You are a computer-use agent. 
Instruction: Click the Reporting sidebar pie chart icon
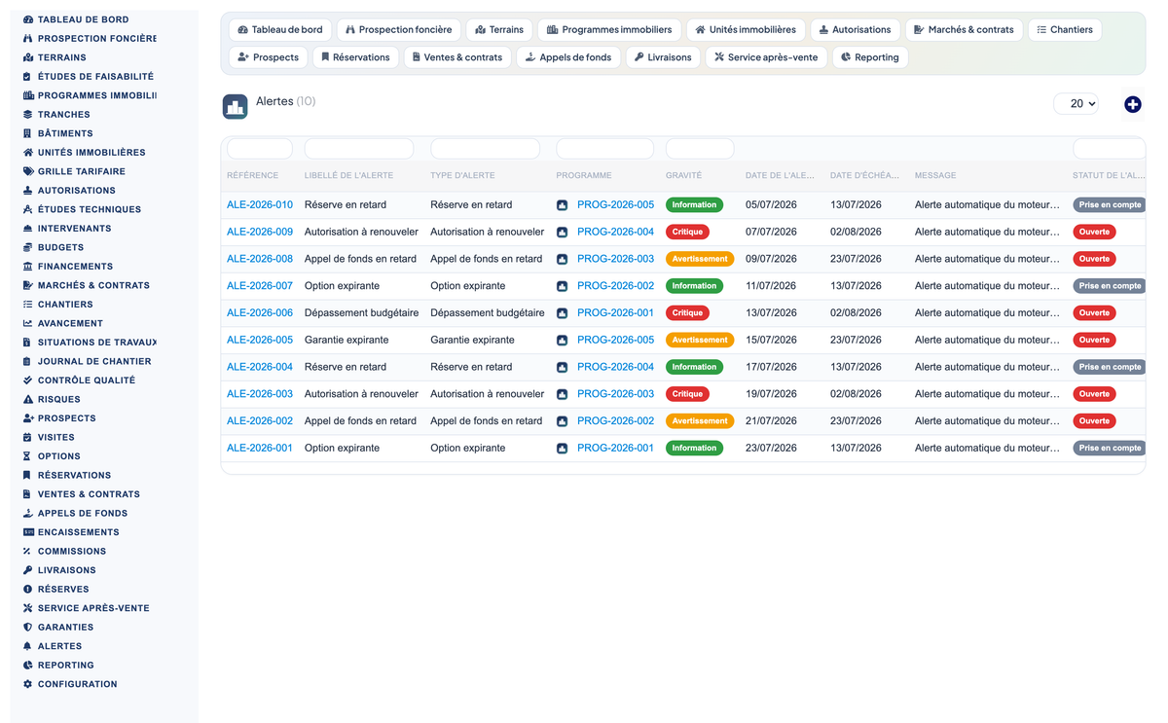[28, 665]
